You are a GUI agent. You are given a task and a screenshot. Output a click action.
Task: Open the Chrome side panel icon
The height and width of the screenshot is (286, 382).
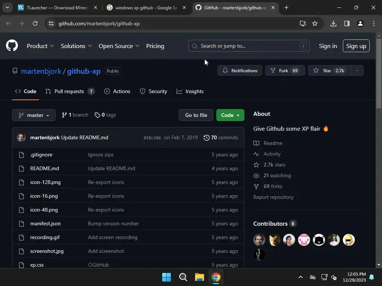(x=347, y=23)
